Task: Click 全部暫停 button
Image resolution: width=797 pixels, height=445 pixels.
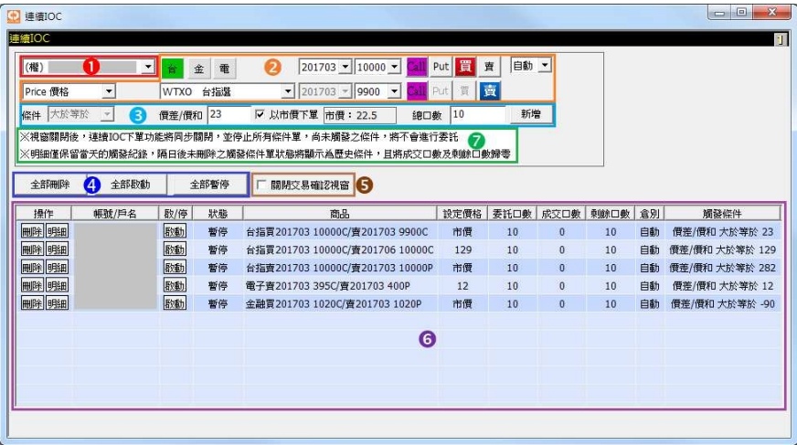Action: click(x=209, y=185)
